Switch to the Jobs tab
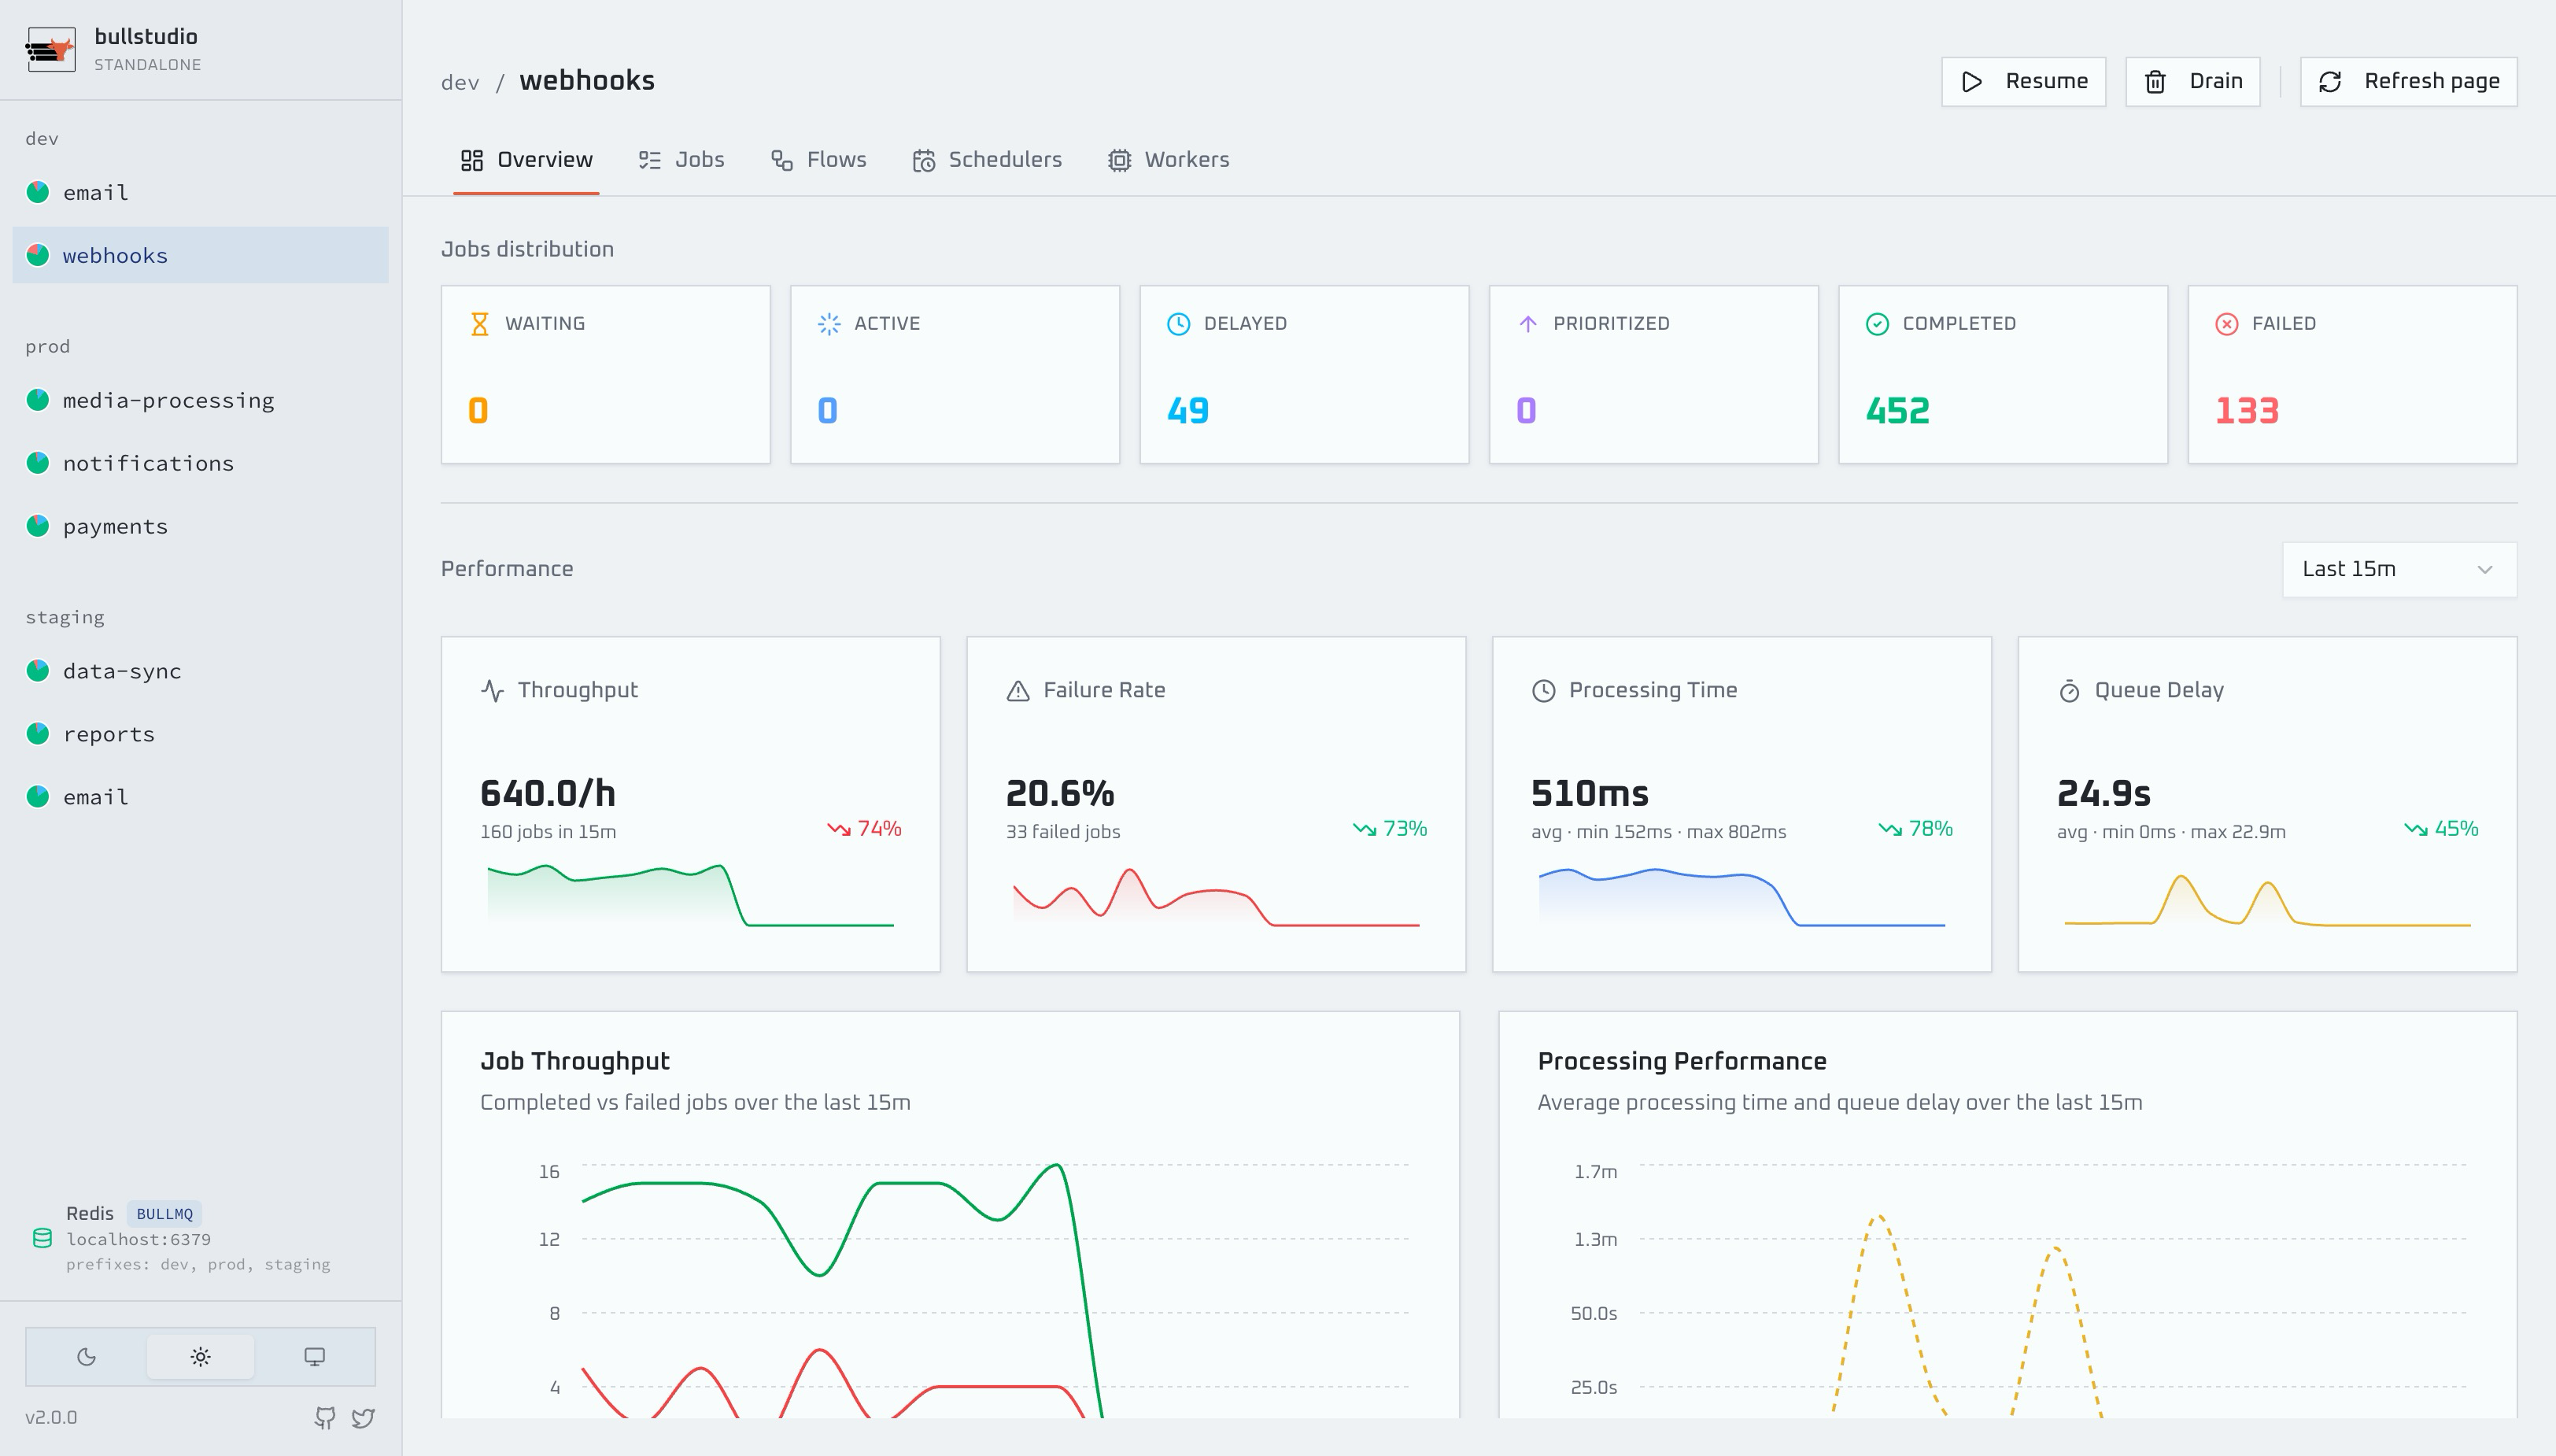Image resolution: width=2556 pixels, height=1456 pixels. click(681, 160)
